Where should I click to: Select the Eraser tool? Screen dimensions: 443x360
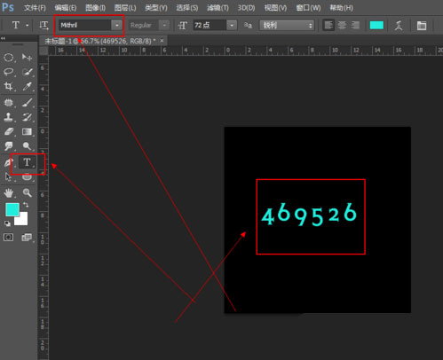(9, 131)
